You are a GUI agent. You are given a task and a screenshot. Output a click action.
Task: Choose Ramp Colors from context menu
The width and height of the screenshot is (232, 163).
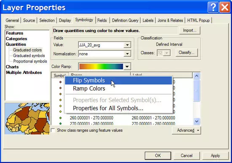[119, 88]
